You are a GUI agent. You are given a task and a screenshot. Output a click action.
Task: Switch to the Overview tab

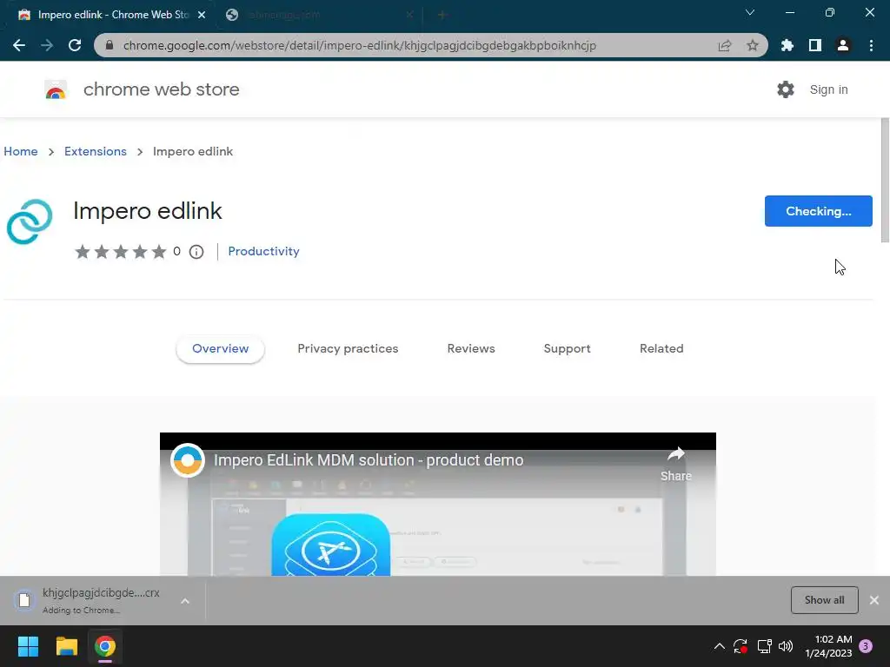(220, 349)
